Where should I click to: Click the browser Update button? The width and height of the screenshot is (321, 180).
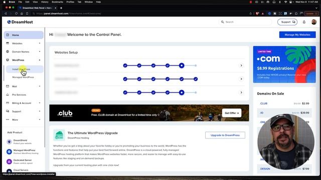coord(311,13)
